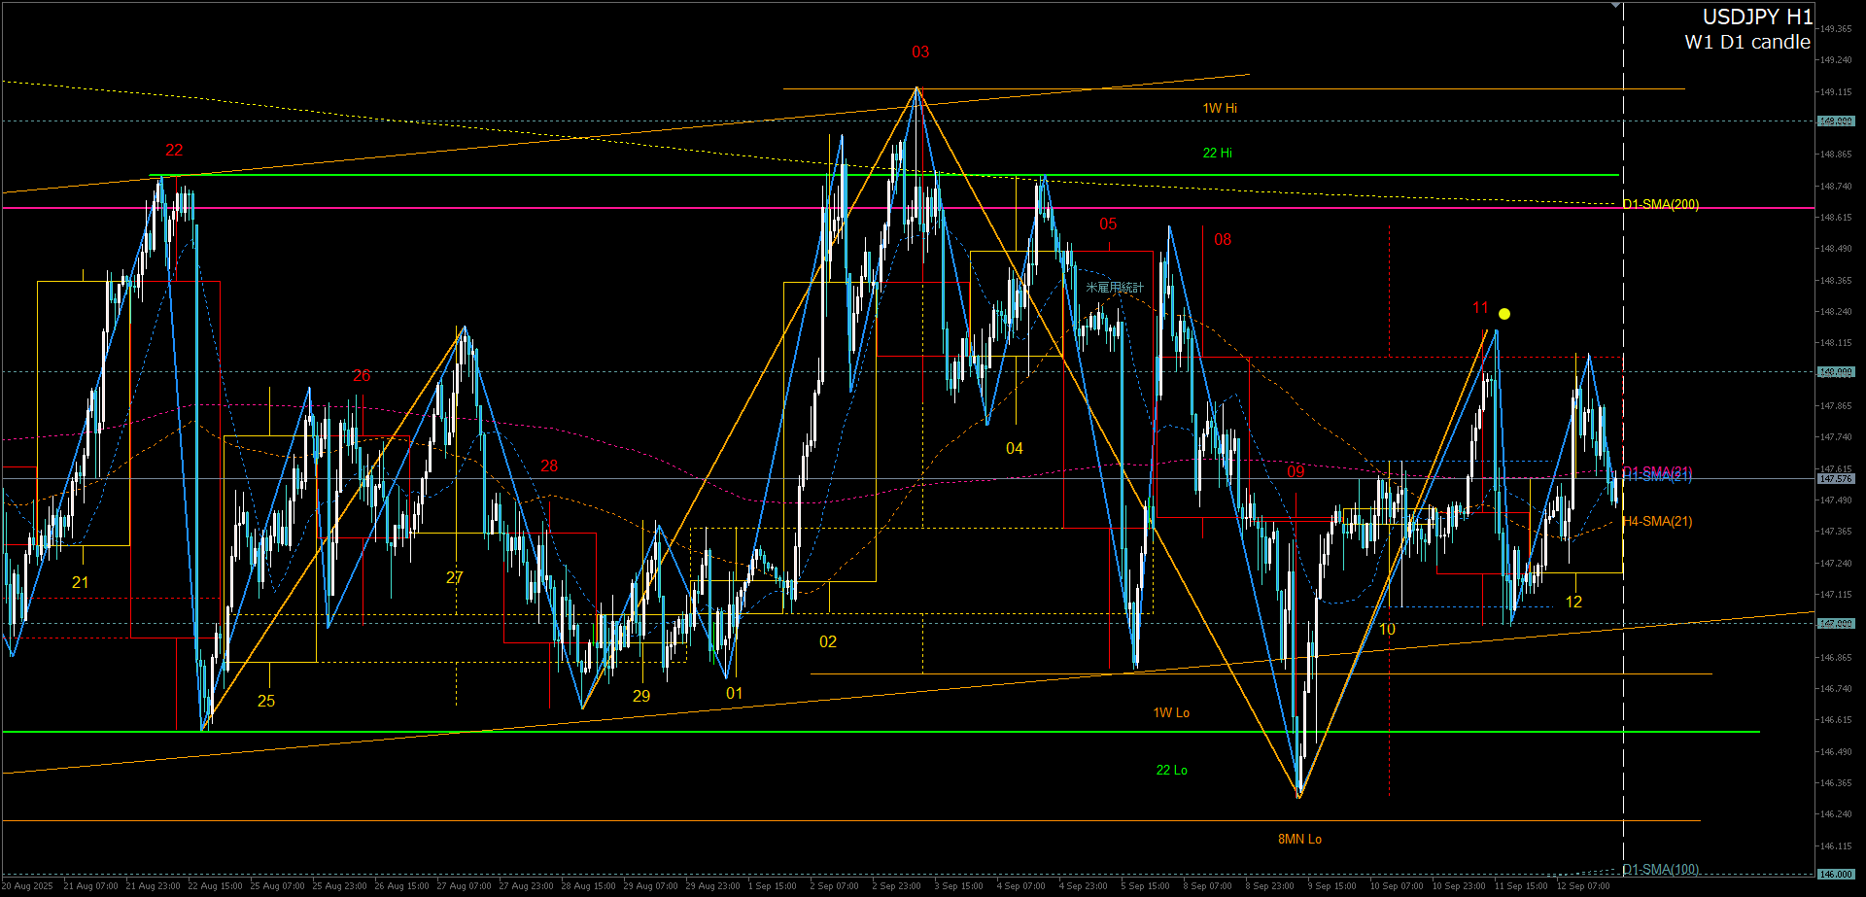Click the '20 Aug 2025' time axis label

[x=28, y=886]
